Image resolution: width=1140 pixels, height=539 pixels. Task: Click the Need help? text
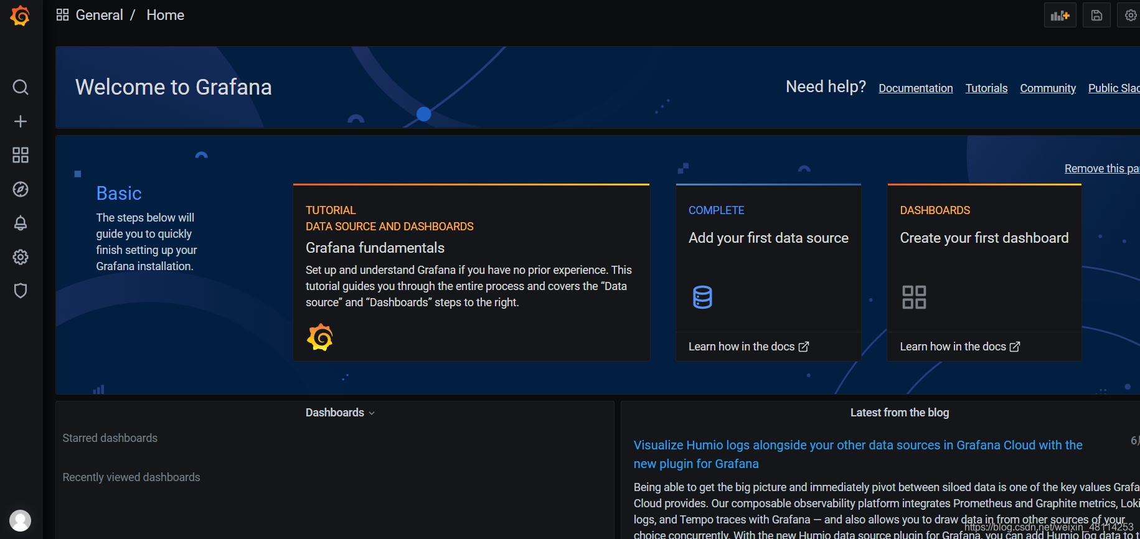pyautogui.click(x=826, y=87)
